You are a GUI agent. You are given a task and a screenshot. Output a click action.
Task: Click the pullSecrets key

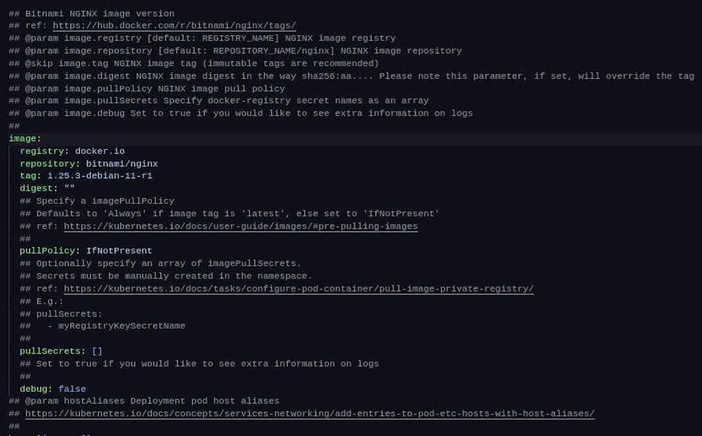pos(50,351)
